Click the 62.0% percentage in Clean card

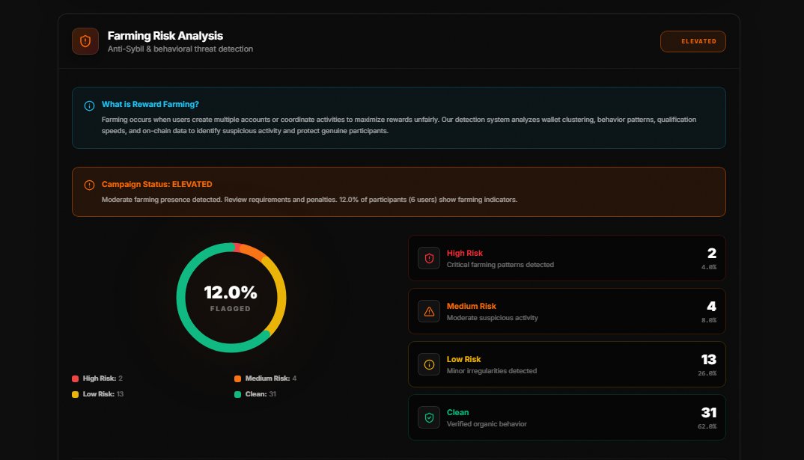(x=707, y=426)
